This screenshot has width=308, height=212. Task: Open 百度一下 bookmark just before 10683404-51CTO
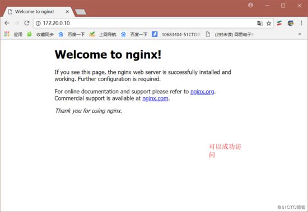pos(134,34)
